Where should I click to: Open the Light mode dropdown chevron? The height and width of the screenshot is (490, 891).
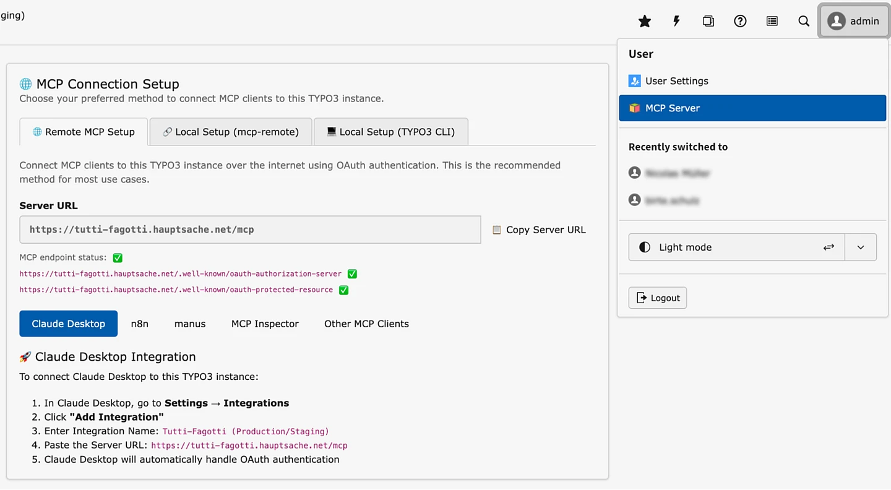(x=860, y=247)
